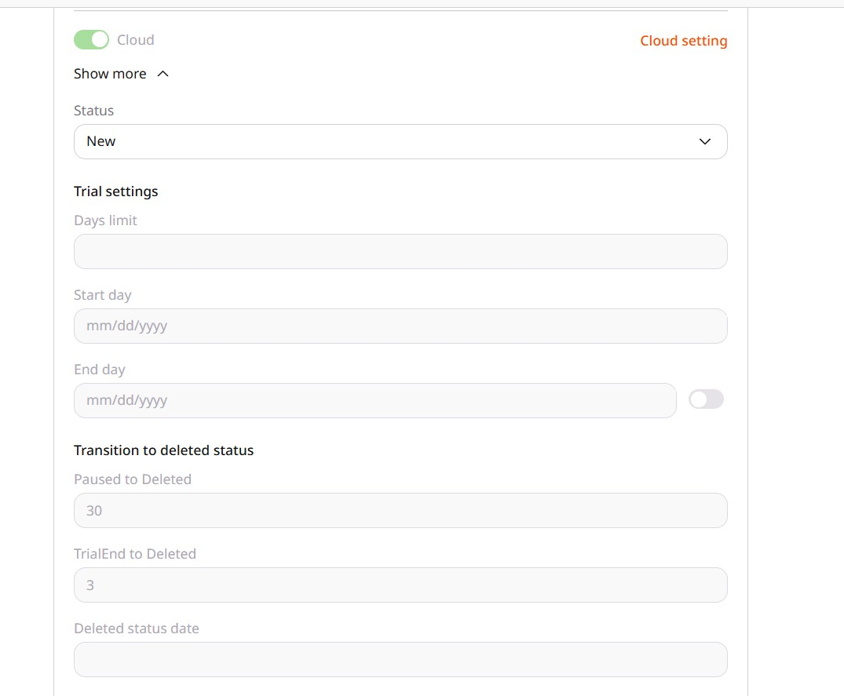Click the Deleted status date field
844x696 pixels.
400,659
